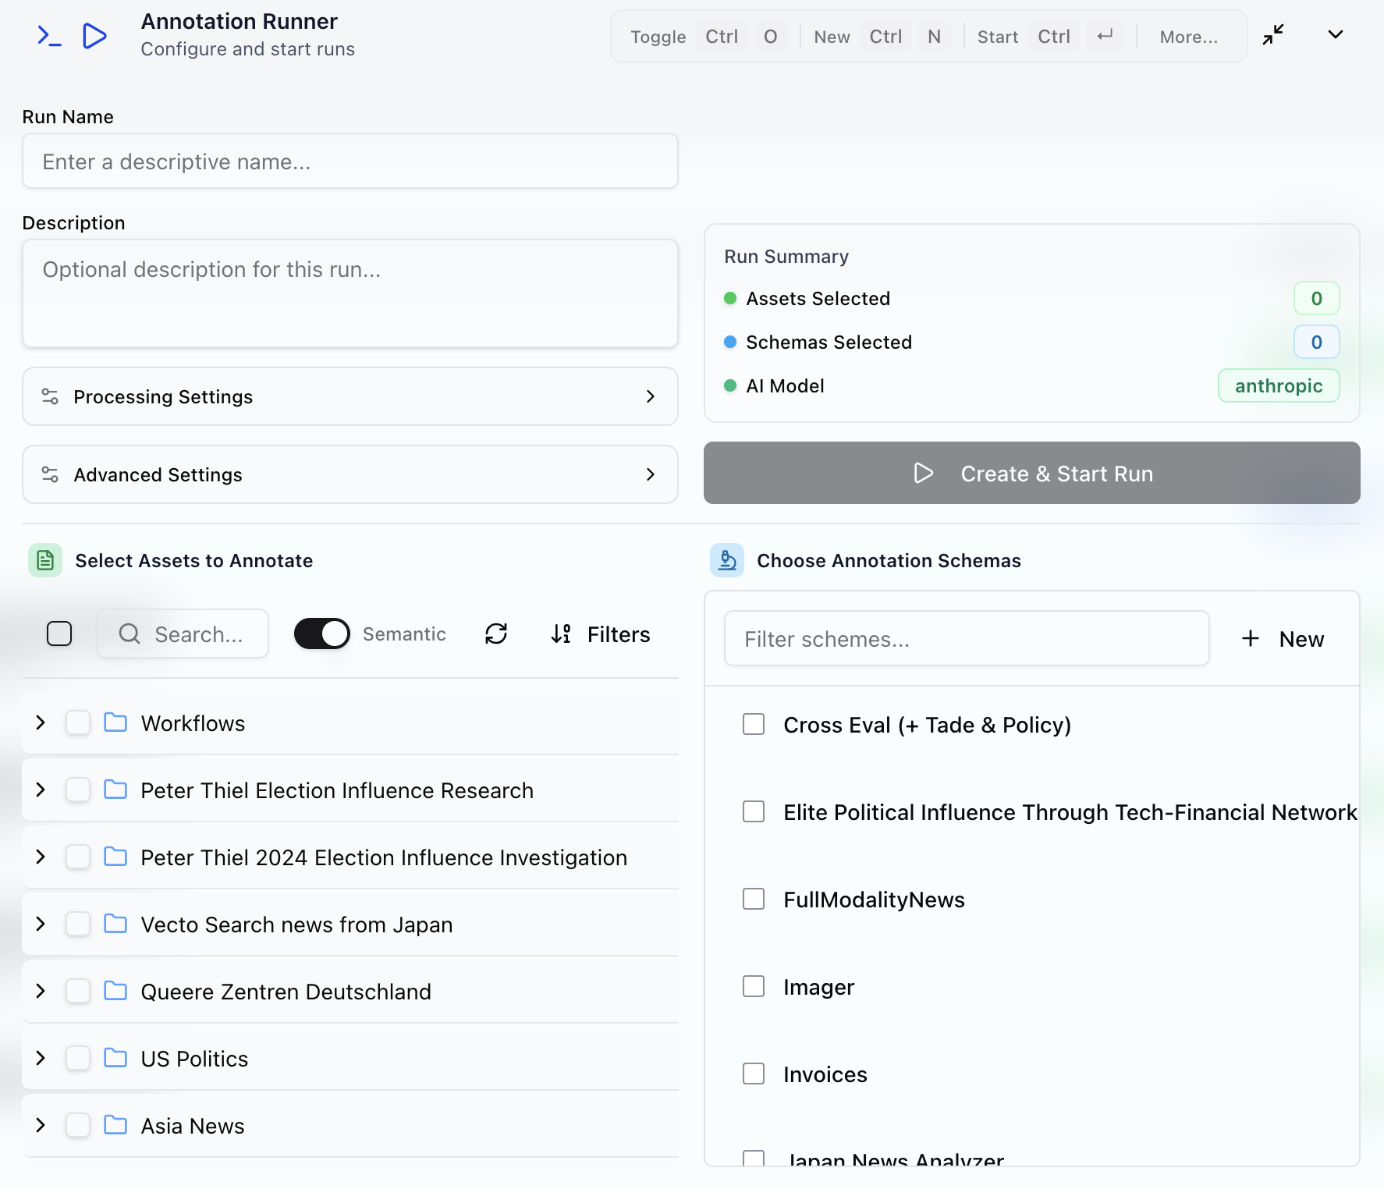The image size is (1384, 1189).
Task: Click the Assets Selected count badge
Action: [1317, 298]
